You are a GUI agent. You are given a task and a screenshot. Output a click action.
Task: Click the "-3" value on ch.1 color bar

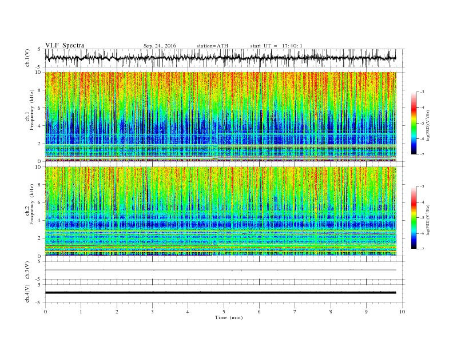point(422,92)
